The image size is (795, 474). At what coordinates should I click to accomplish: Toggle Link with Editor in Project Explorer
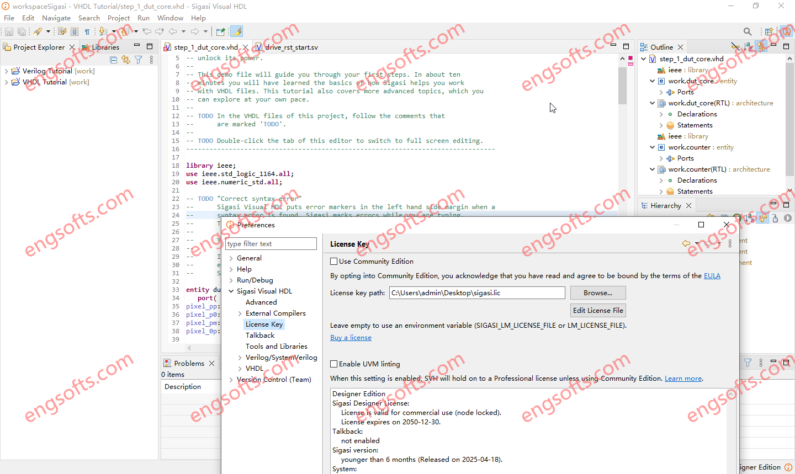(126, 60)
